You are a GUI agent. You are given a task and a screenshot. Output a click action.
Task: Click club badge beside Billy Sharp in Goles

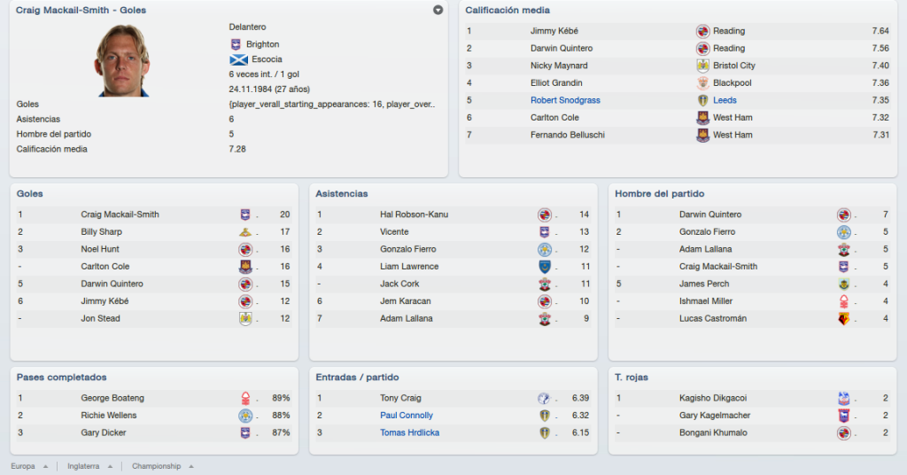point(245,232)
